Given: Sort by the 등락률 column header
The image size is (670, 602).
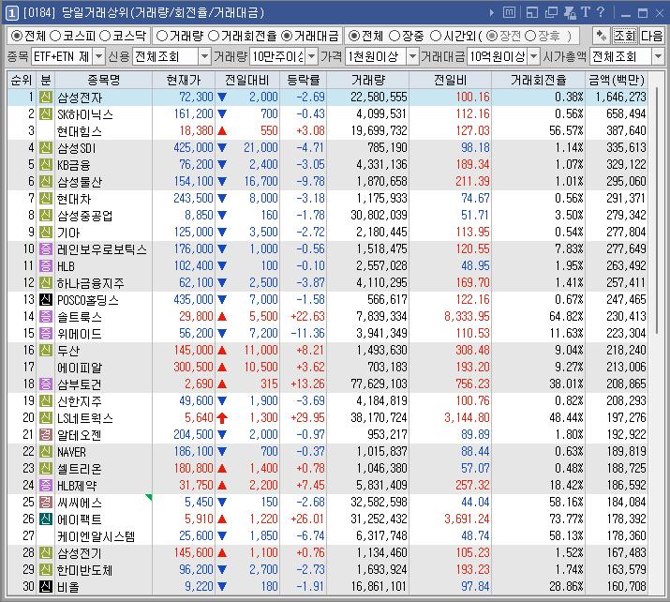Looking at the screenshot, I should pyautogui.click(x=303, y=80).
